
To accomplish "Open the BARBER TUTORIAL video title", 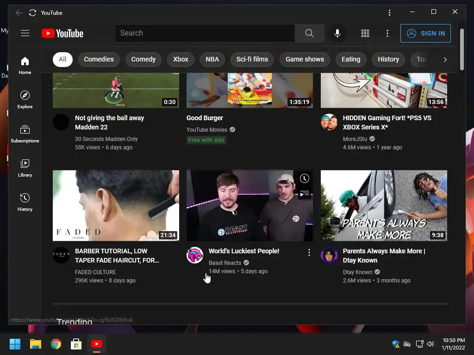I will point(117,256).
